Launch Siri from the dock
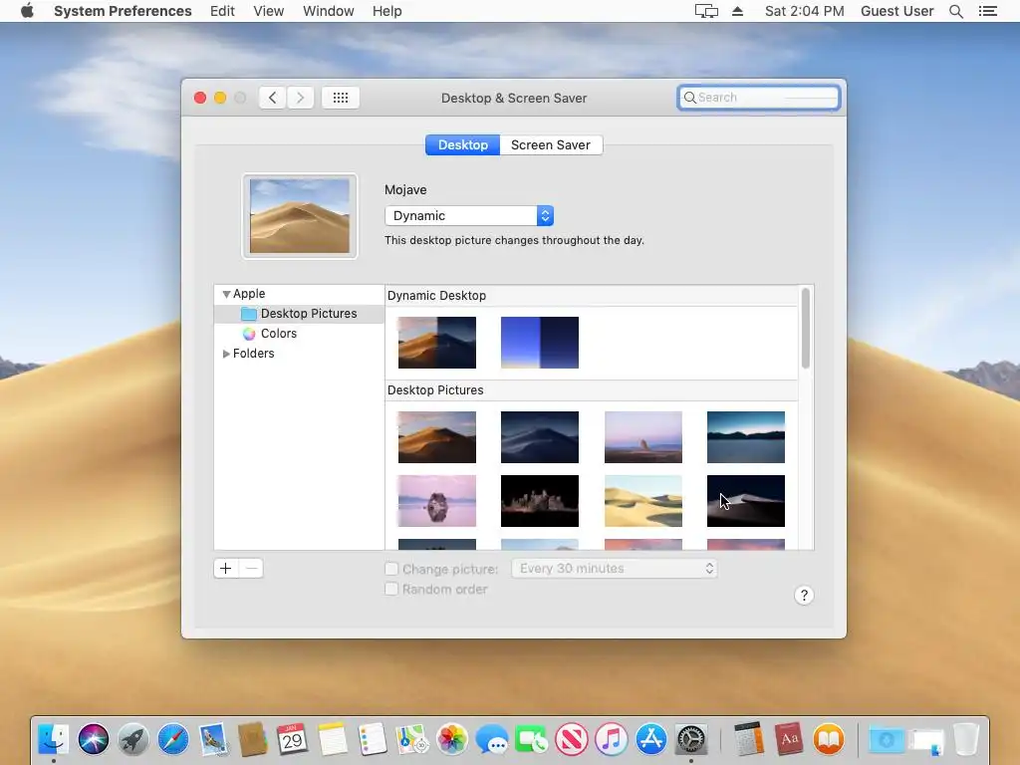 (x=94, y=740)
